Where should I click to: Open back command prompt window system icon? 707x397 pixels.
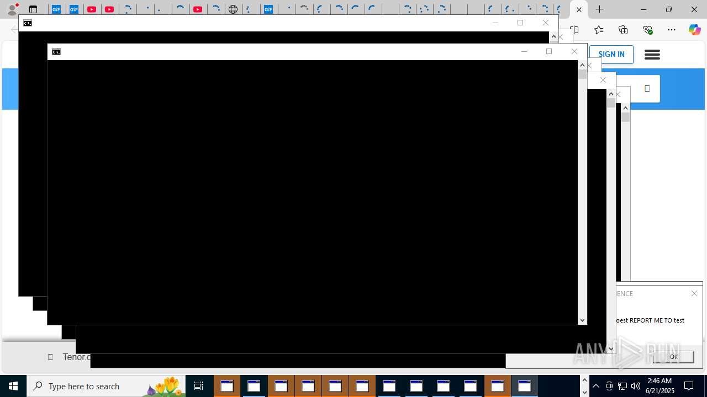[x=28, y=23]
